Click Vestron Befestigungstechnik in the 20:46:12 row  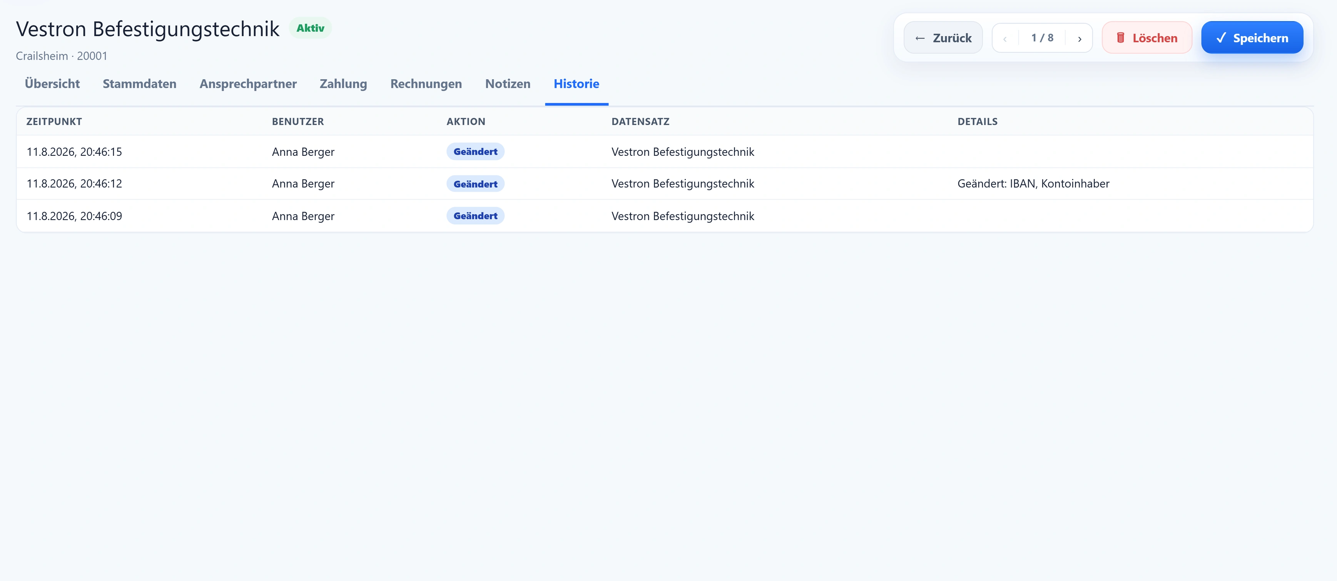point(682,184)
